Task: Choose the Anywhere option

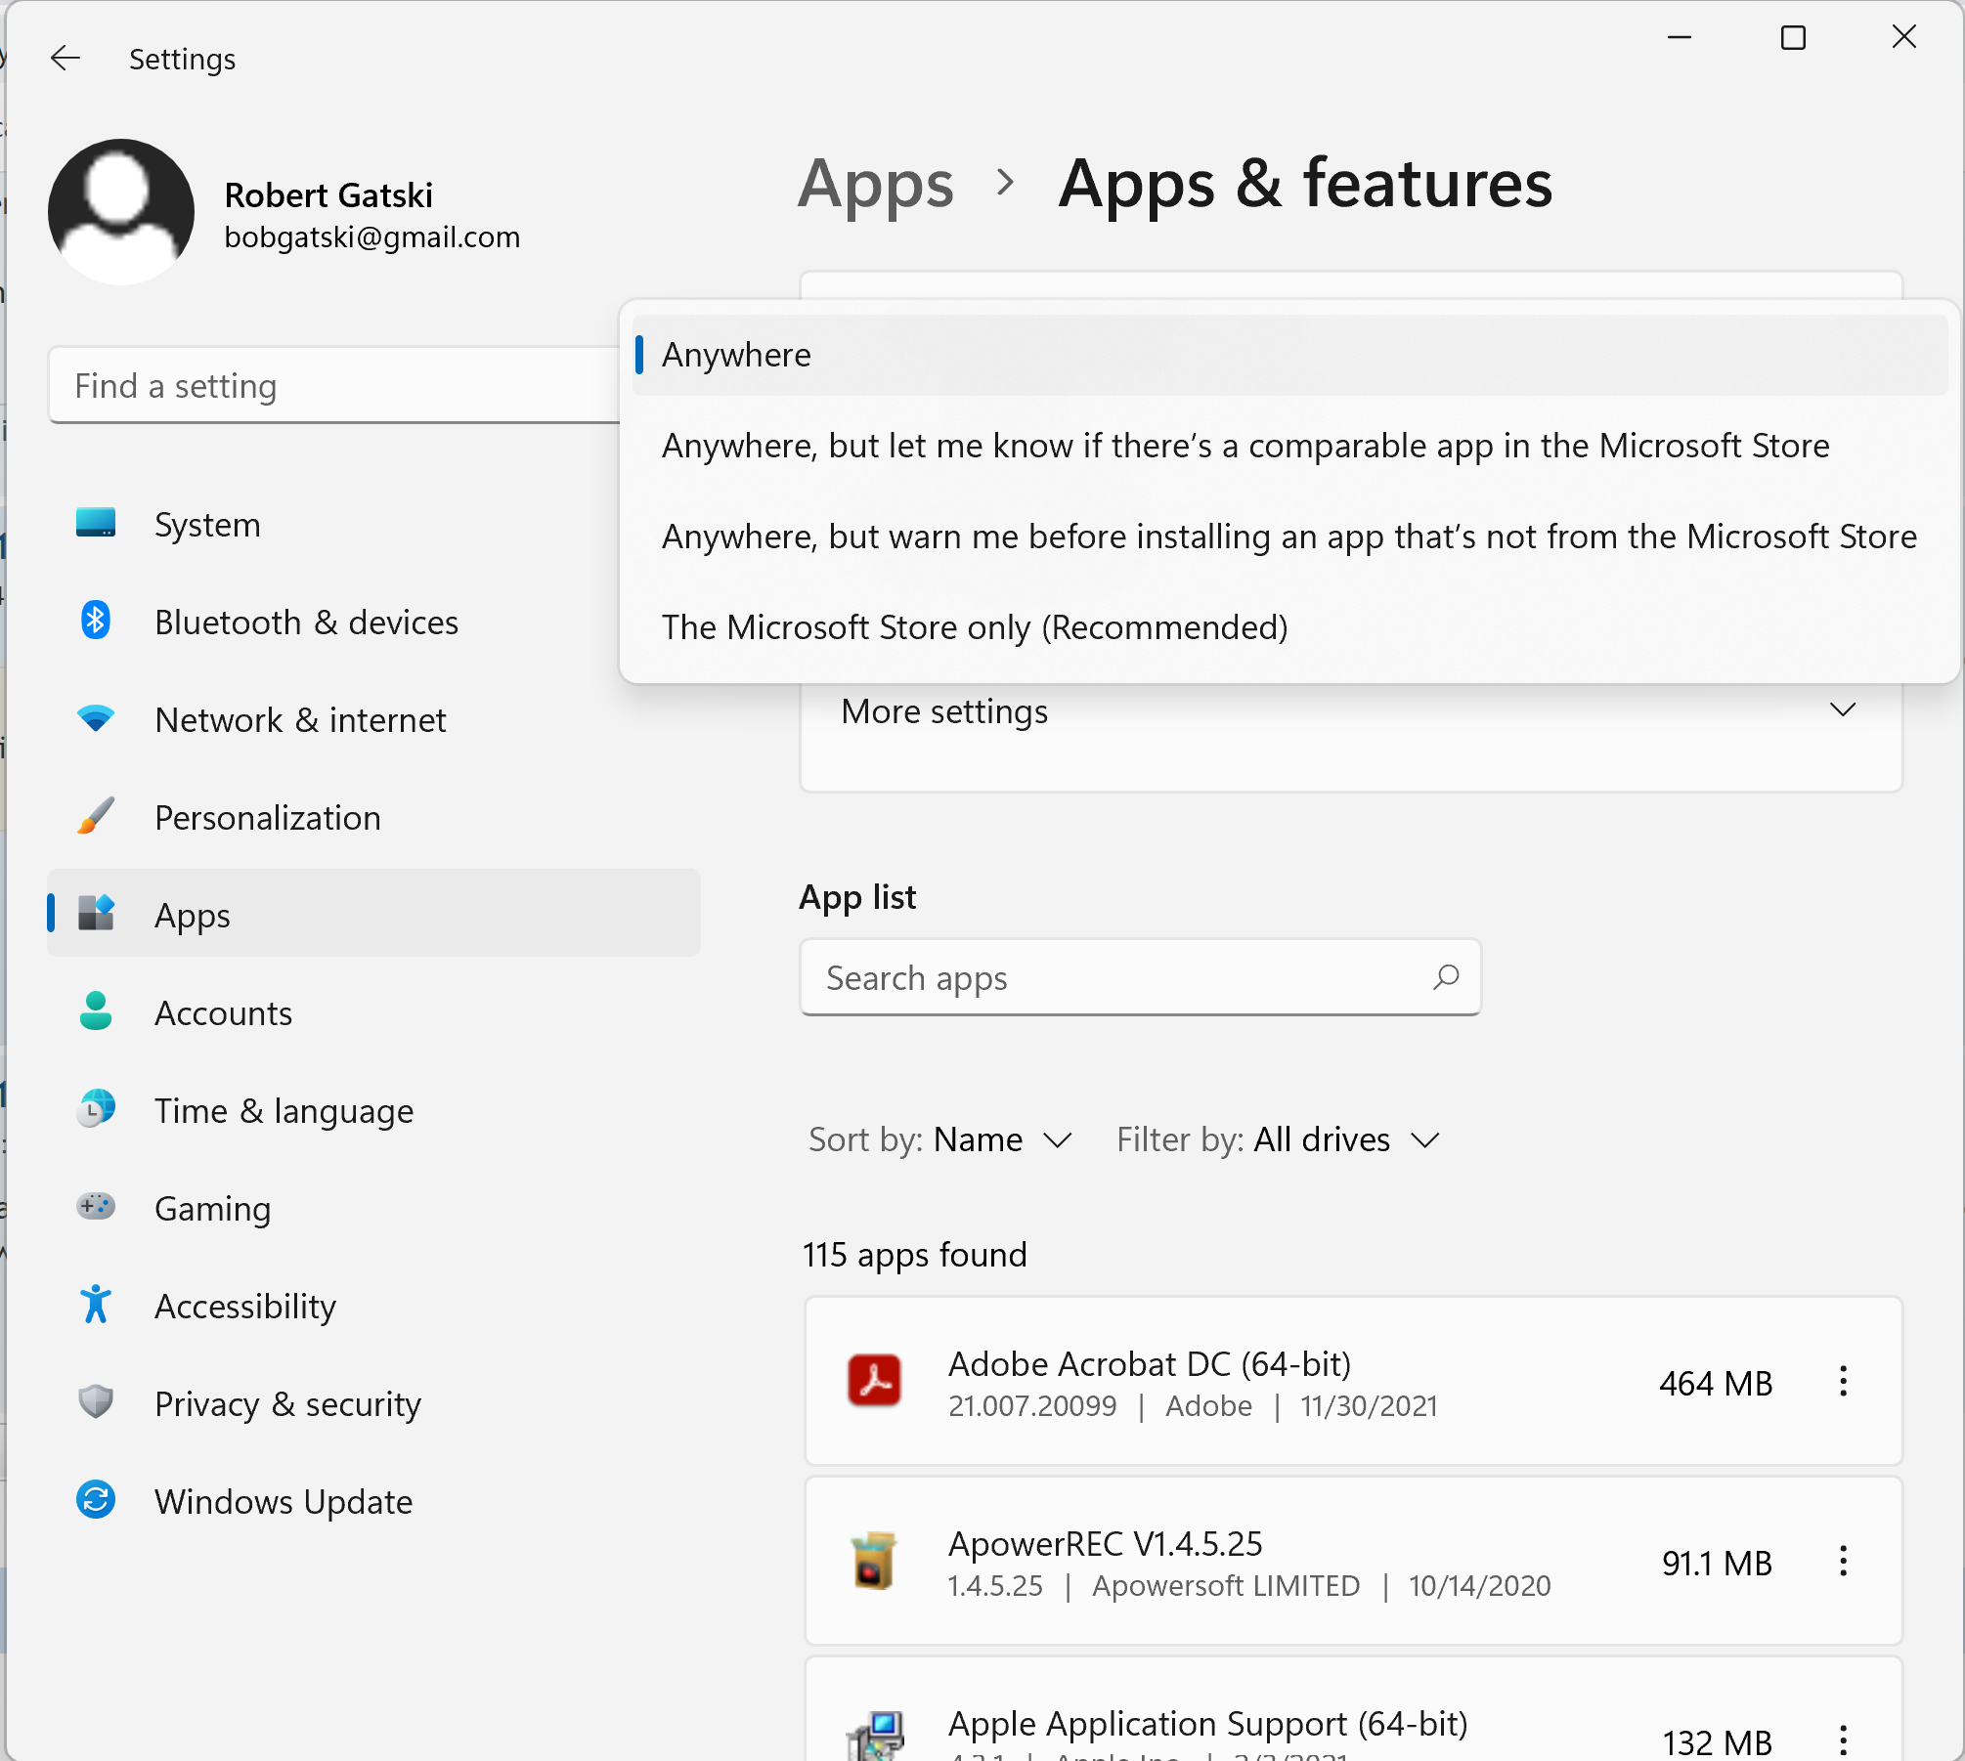Action: pos(1289,355)
